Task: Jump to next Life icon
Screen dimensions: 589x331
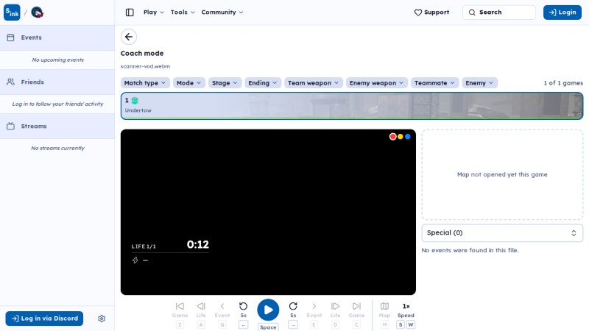Action: point(335,306)
